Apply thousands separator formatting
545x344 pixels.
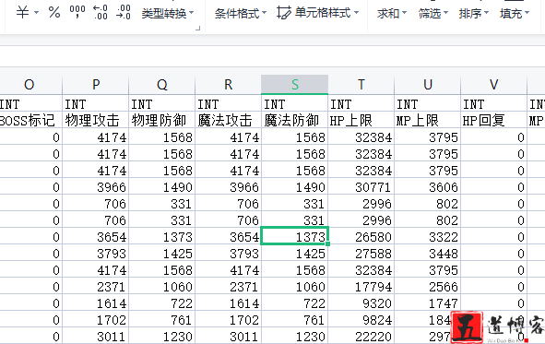[77, 12]
